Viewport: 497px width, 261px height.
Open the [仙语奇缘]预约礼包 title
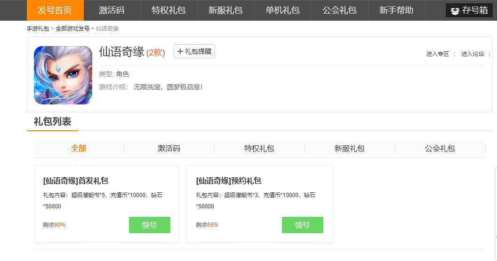click(228, 181)
